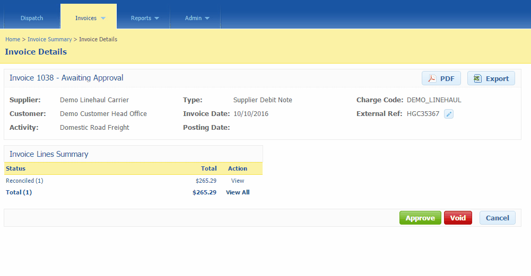Click the Invoice Lines Summary heading
Viewport: 531px width, 276px height.
pyautogui.click(x=49, y=154)
